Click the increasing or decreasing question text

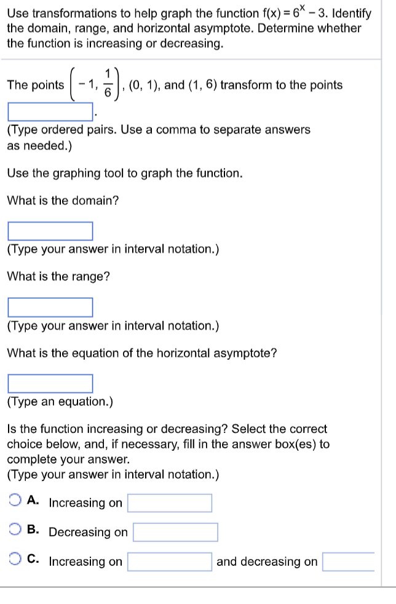[163, 429]
